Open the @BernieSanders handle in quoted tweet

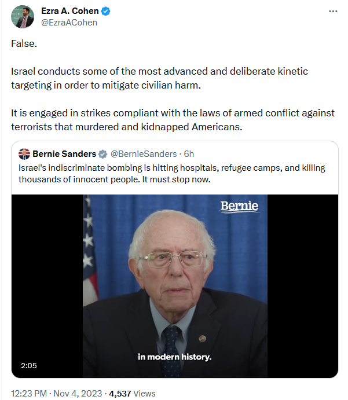pyautogui.click(x=144, y=154)
